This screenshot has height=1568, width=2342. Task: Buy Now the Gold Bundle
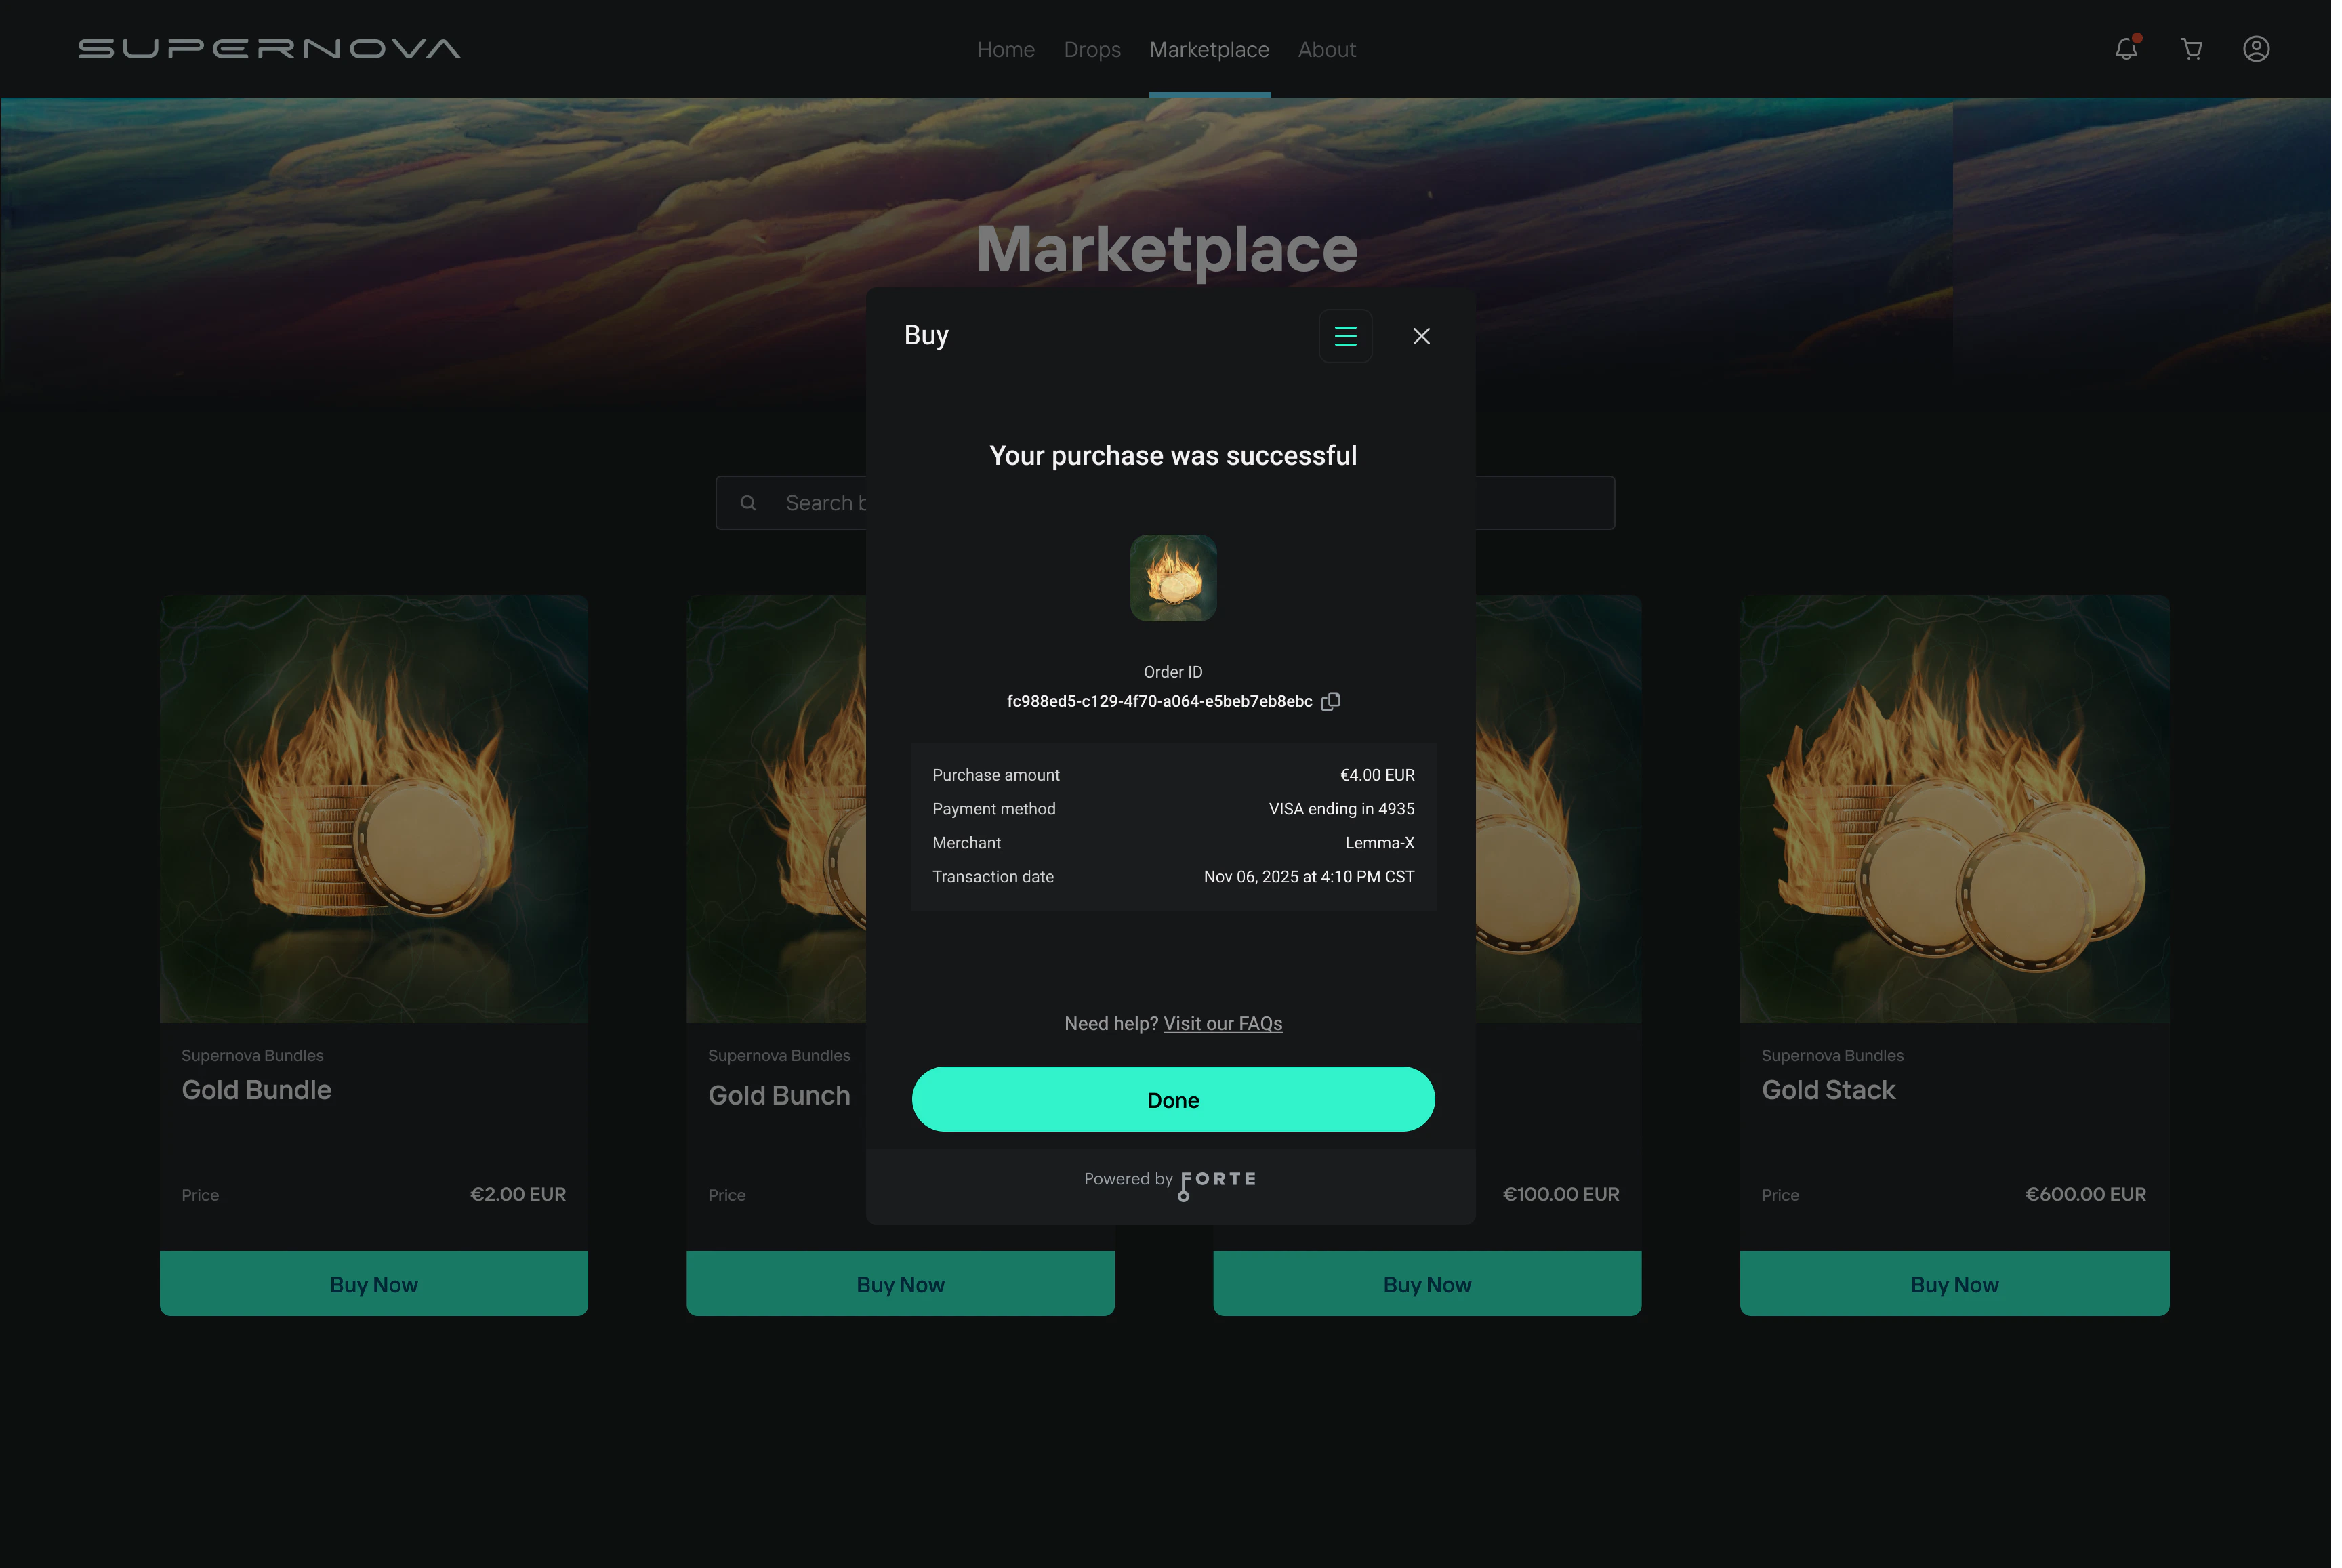pos(374,1284)
